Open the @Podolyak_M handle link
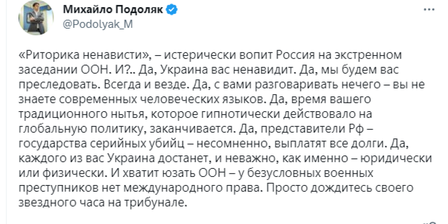The image size is (448, 224). tap(97, 25)
